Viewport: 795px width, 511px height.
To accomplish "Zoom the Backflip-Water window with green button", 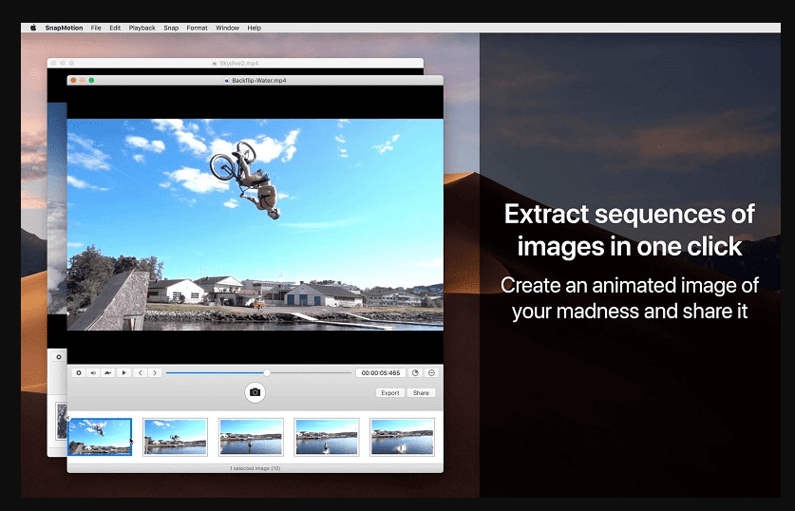I will 91,80.
